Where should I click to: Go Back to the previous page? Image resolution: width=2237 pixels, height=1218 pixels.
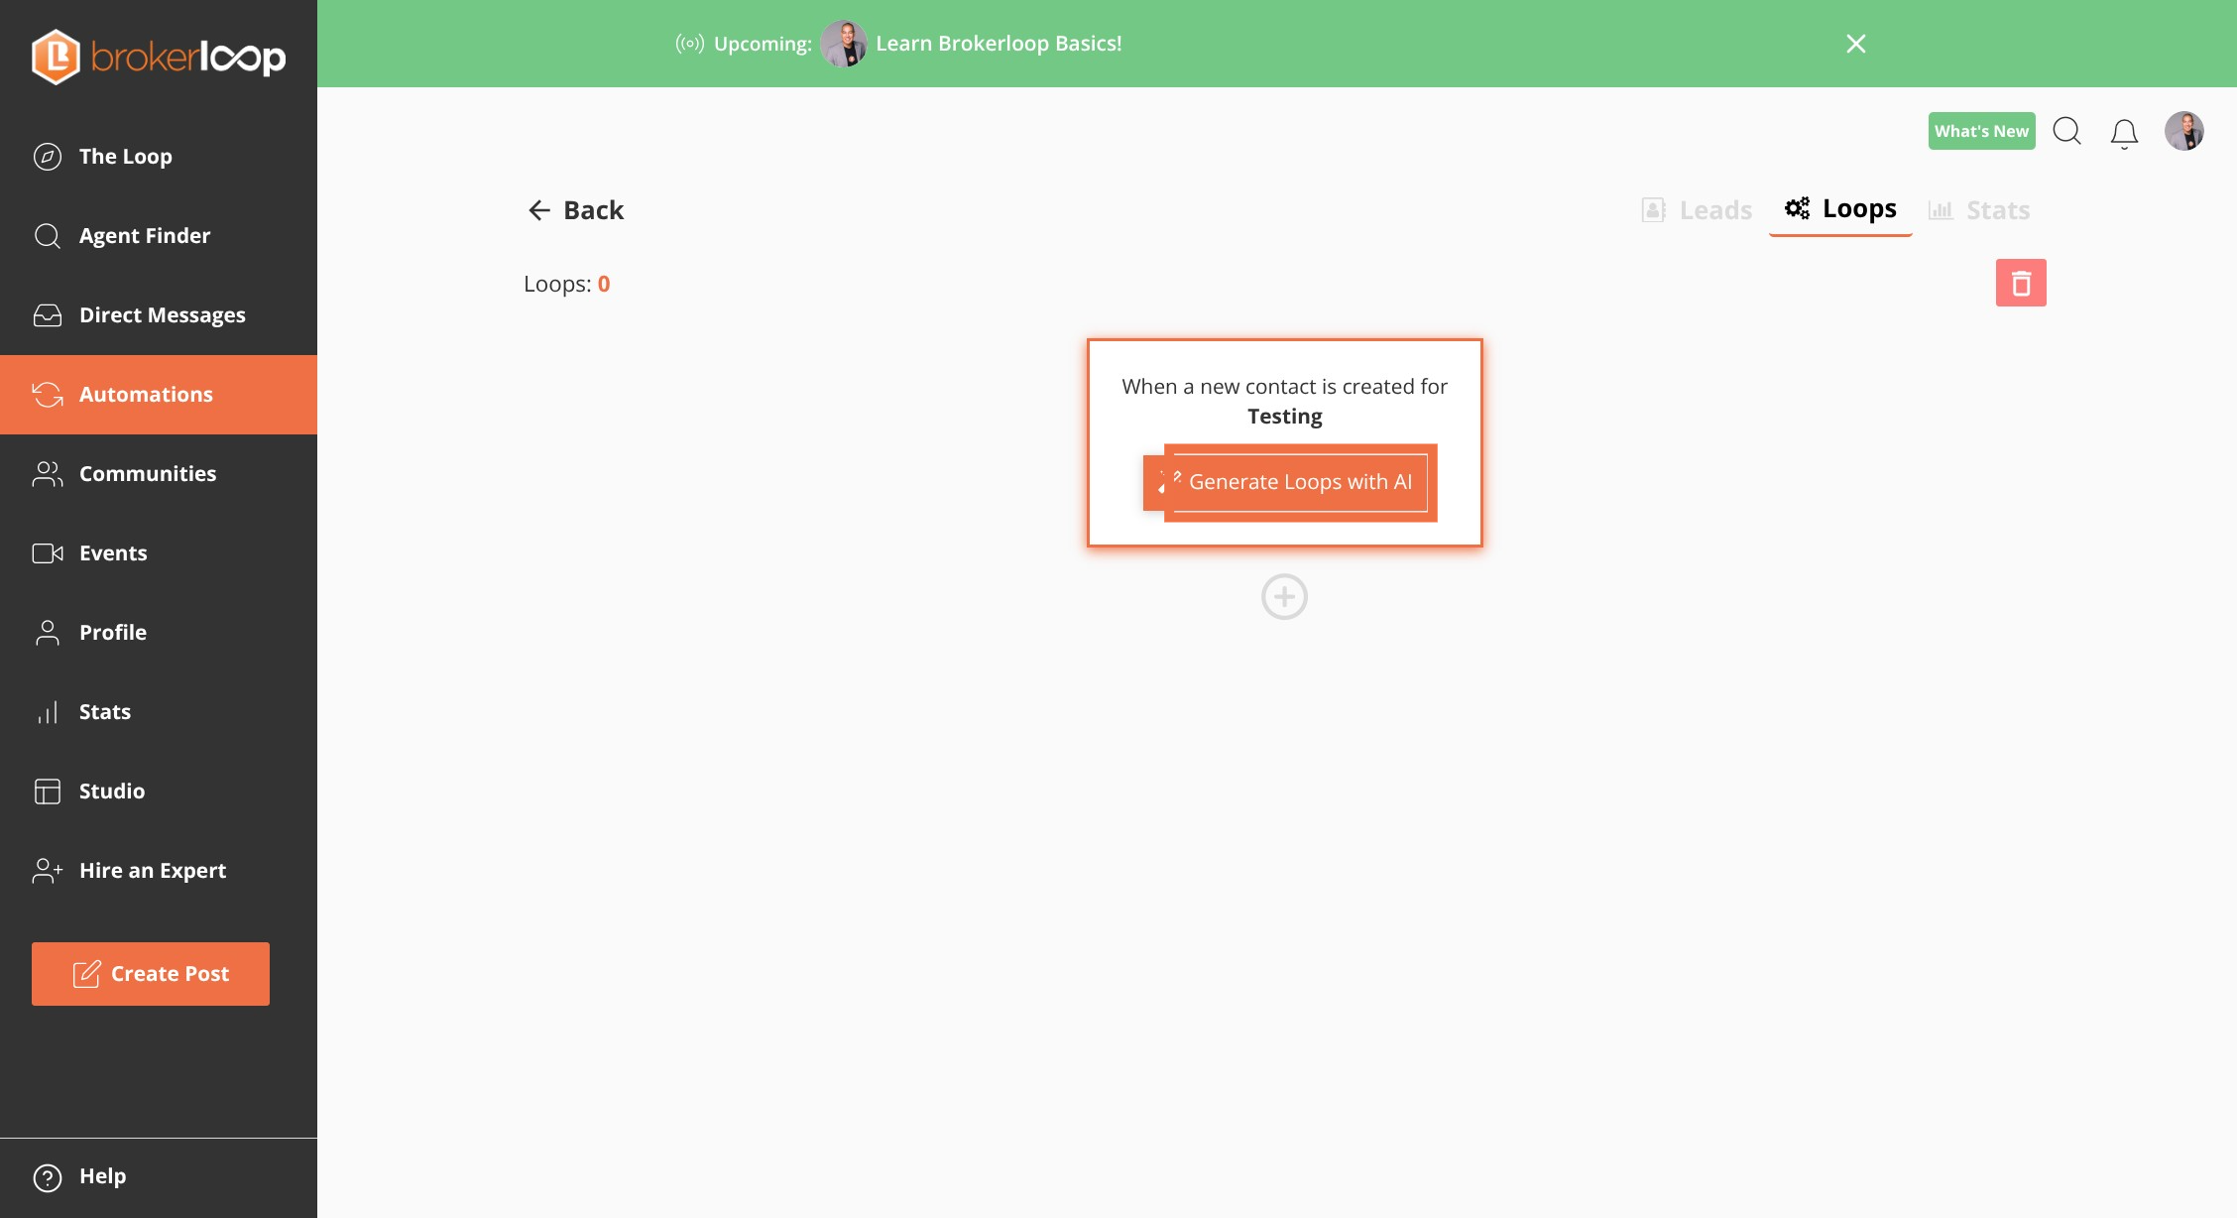(576, 210)
